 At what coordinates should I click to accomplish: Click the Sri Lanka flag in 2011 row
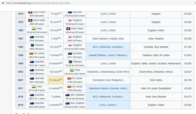click(69, 87)
